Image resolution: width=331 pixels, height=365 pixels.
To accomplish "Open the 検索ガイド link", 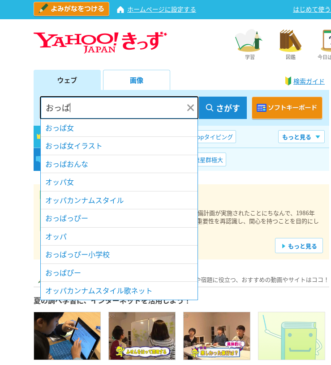I will [309, 81].
